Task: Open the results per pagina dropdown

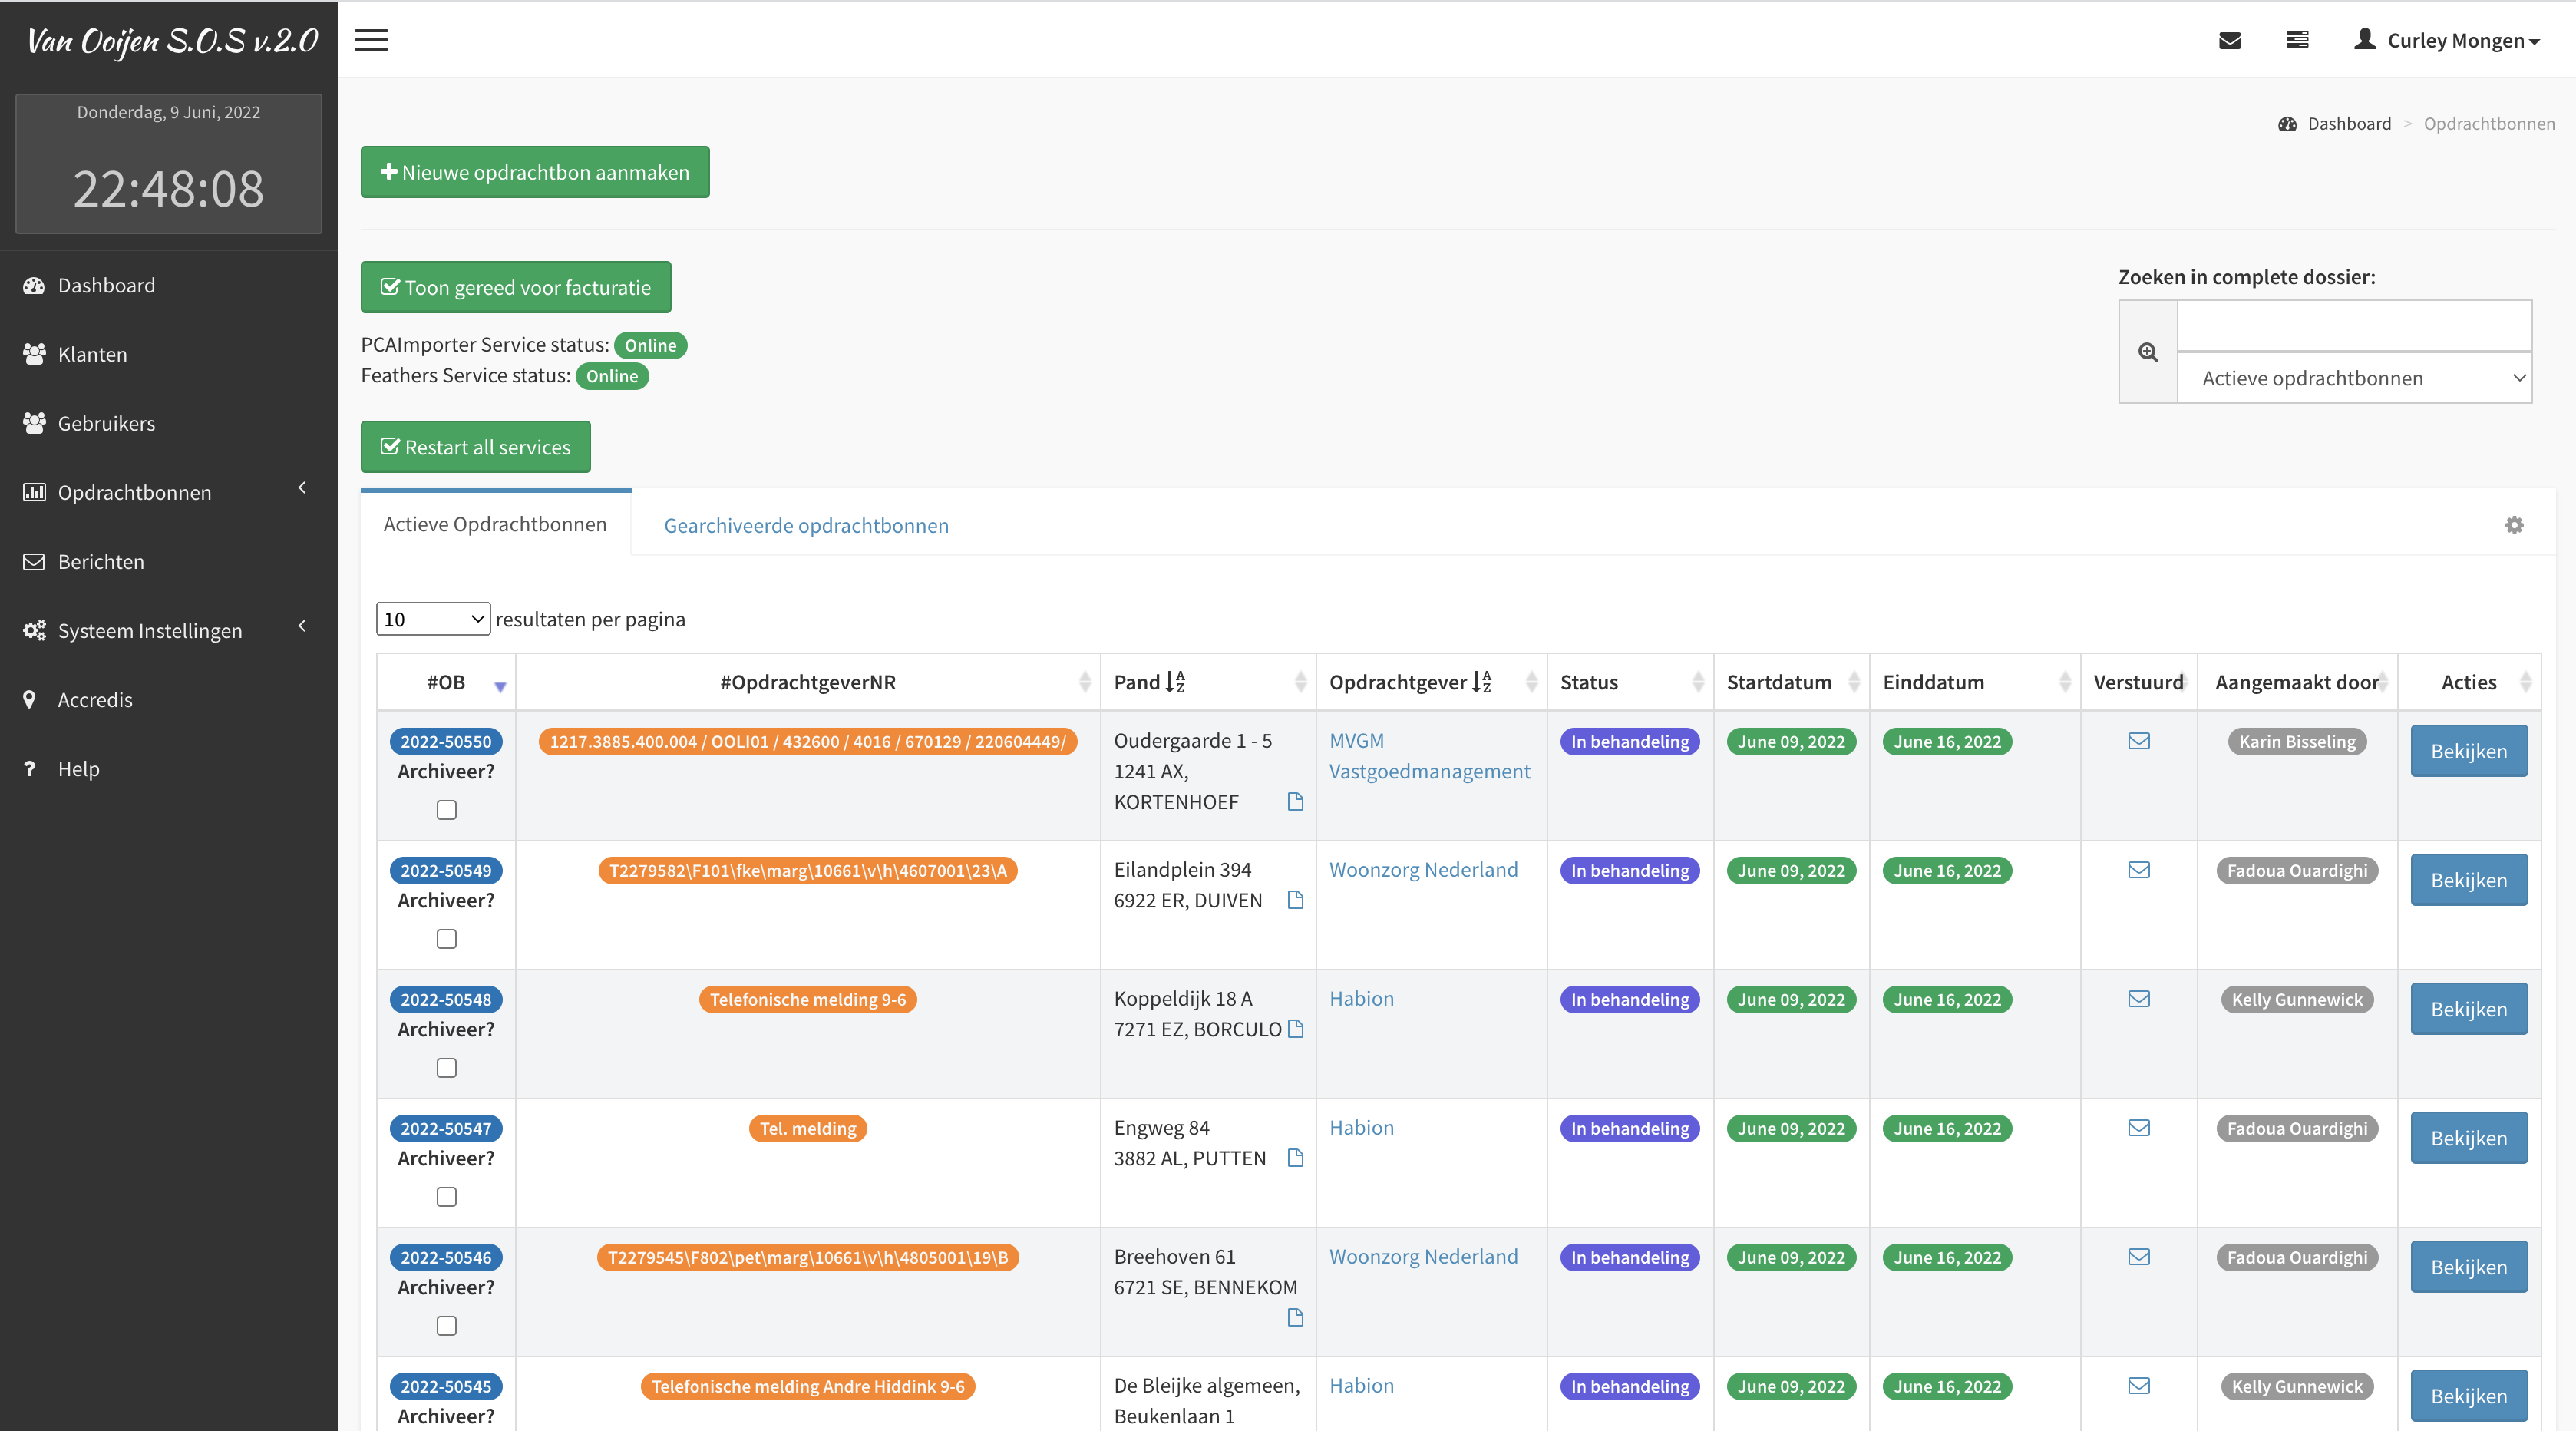Action: click(432, 619)
